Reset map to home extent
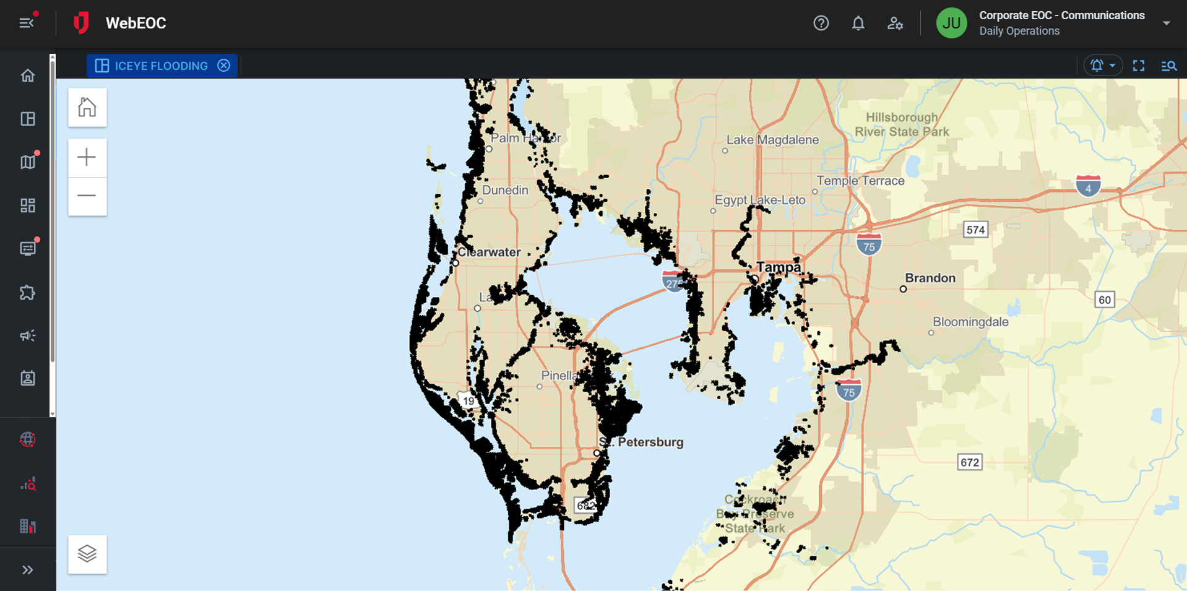Viewport: 1187px width, 591px height. click(x=87, y=108)
